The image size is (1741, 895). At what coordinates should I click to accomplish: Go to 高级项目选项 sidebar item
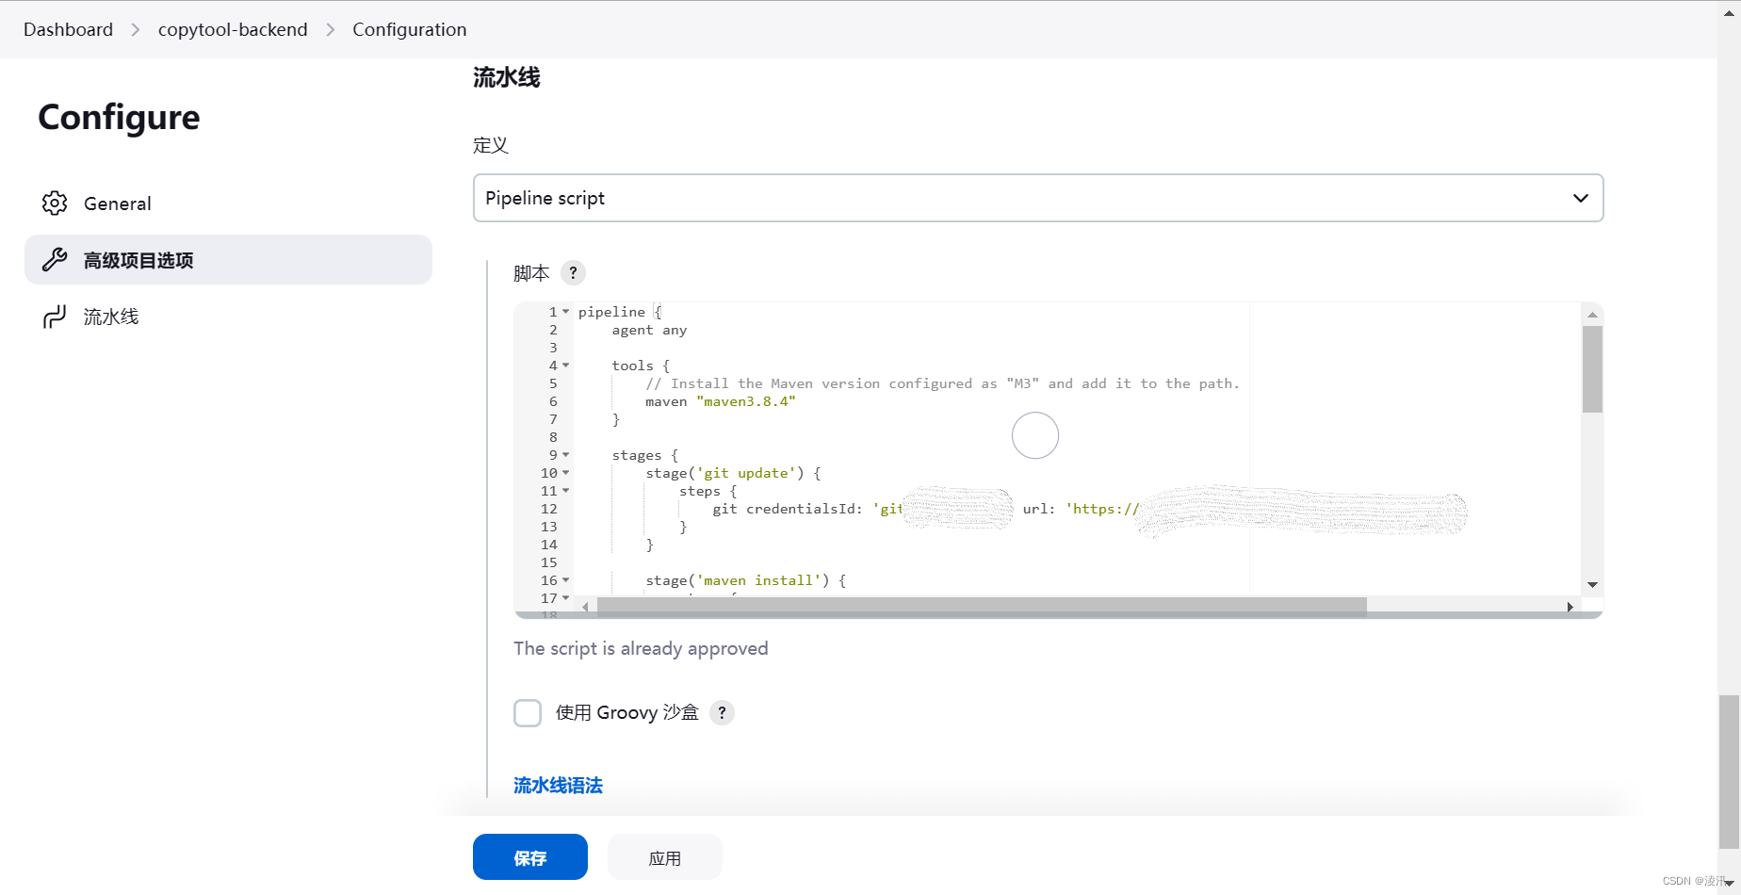(x=228, y=260)
